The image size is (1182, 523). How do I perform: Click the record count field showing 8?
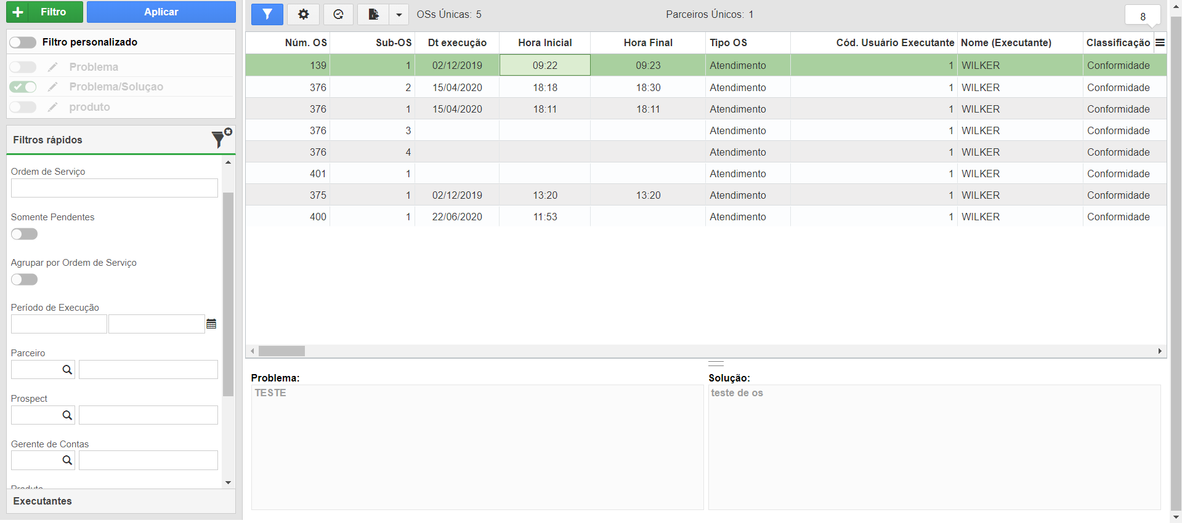pos(1143,15)
